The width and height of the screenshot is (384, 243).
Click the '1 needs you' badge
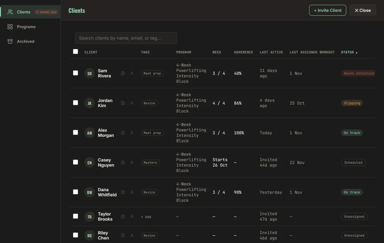(x=46, y=12)
